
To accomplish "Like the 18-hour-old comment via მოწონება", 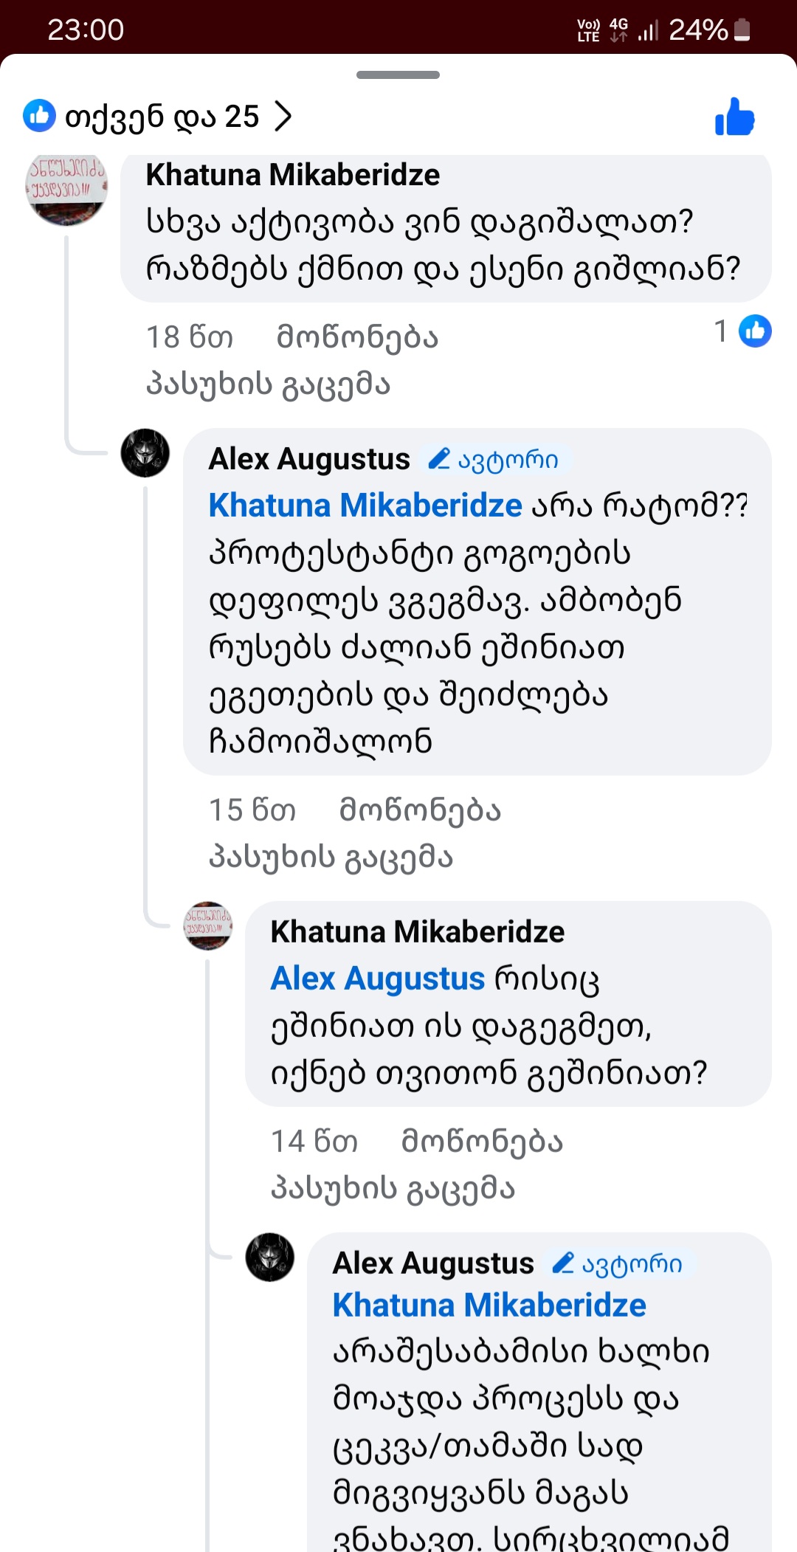I will pos(357,337).
